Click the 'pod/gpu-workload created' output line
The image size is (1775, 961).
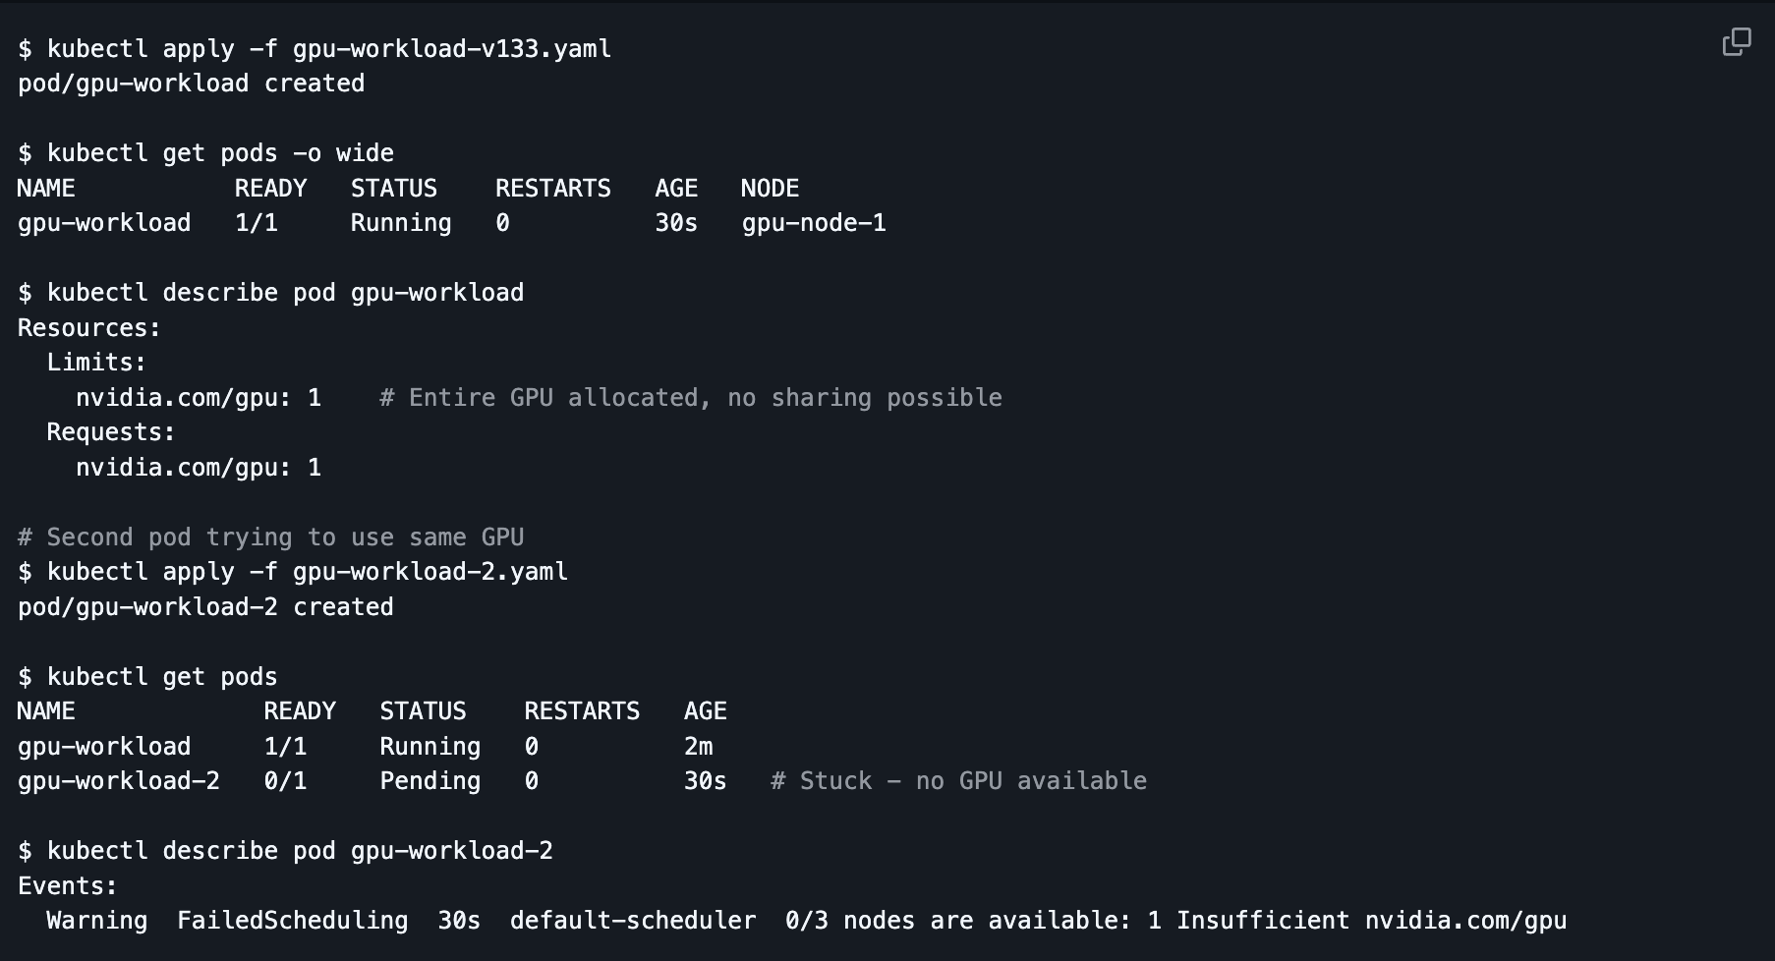click(x=191, y=84)
